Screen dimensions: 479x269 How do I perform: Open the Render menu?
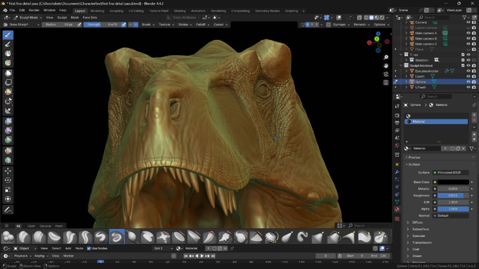(34, 10)
